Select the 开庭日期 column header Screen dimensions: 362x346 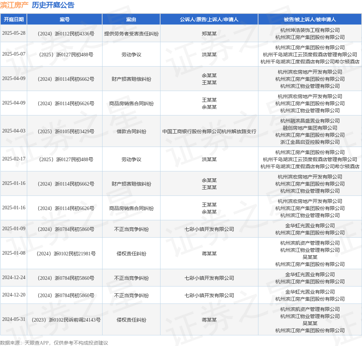click(x=14, y=19)
